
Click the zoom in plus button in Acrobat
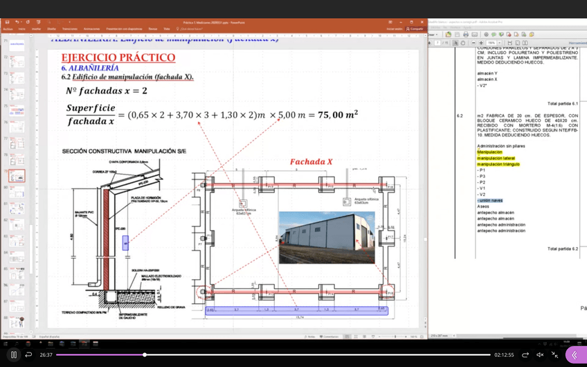click(x=480, y=43)
